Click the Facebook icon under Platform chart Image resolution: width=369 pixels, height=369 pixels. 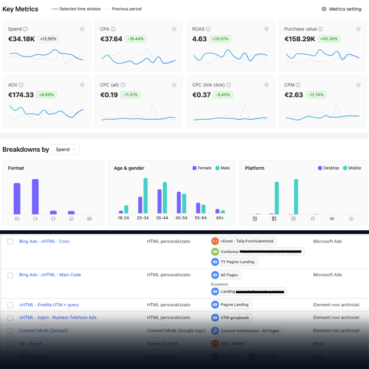tap(274, 219)
